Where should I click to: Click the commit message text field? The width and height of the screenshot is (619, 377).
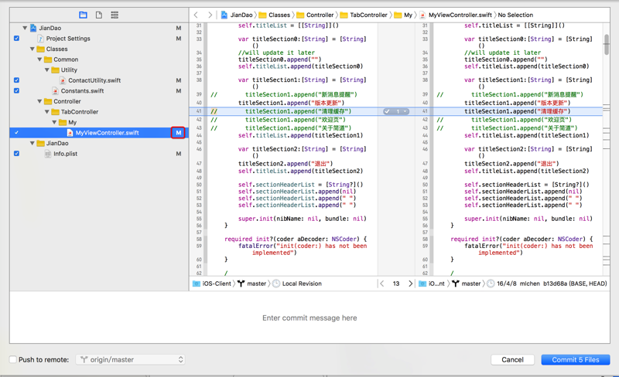tap(309, 318)
